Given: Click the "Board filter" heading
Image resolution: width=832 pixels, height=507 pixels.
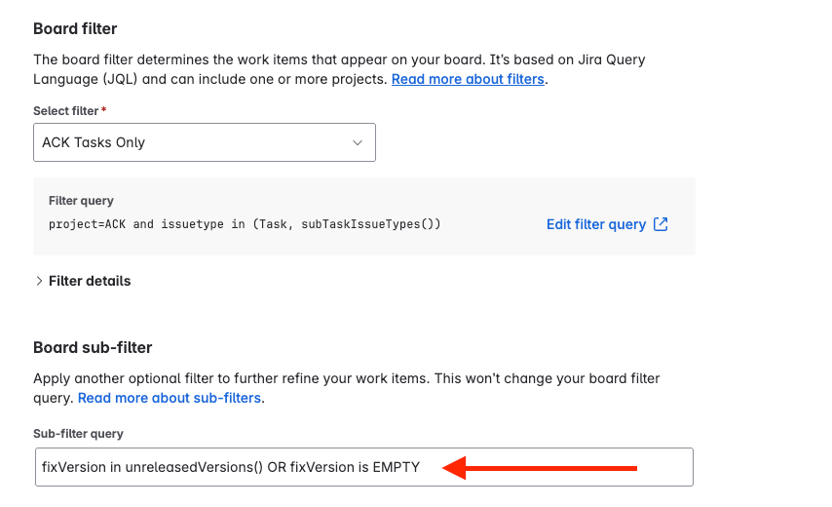Looking at the screenshot, I should 75,28.
